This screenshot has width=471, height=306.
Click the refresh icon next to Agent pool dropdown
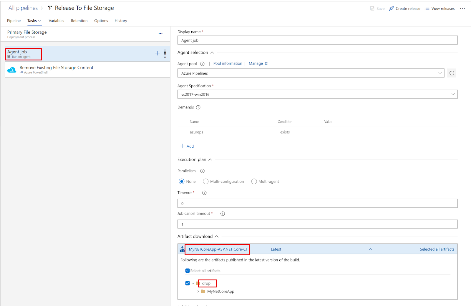452,73
